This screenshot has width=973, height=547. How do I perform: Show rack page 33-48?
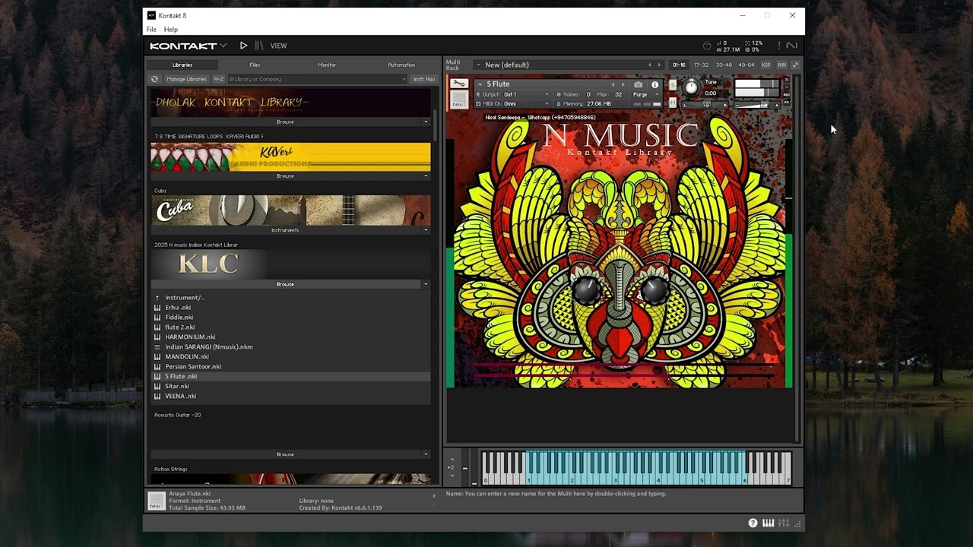(x=724, y=65)
